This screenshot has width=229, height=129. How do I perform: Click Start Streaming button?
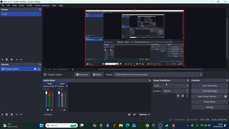coord(210,86)
